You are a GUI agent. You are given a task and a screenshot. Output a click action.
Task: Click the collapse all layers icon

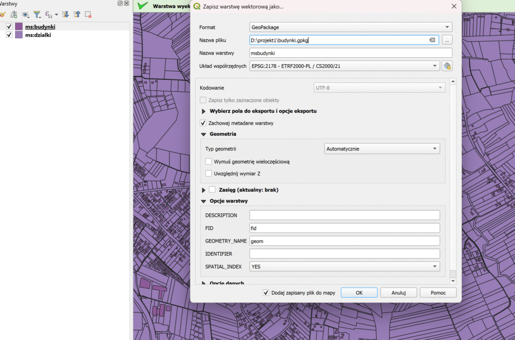point(76,15)
